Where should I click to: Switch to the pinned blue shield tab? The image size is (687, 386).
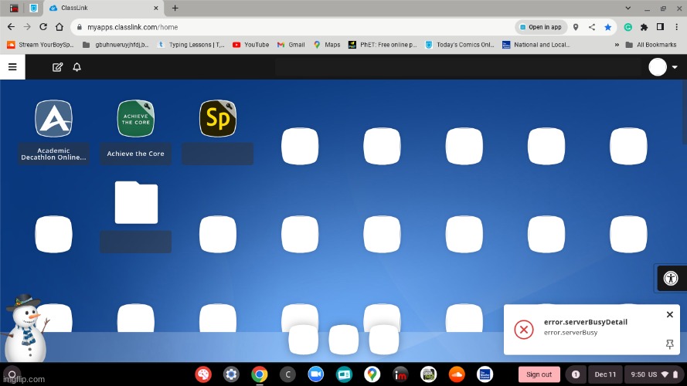33,8
